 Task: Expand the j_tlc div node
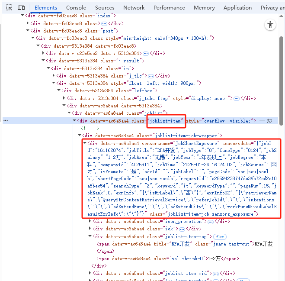coord(54,75)
